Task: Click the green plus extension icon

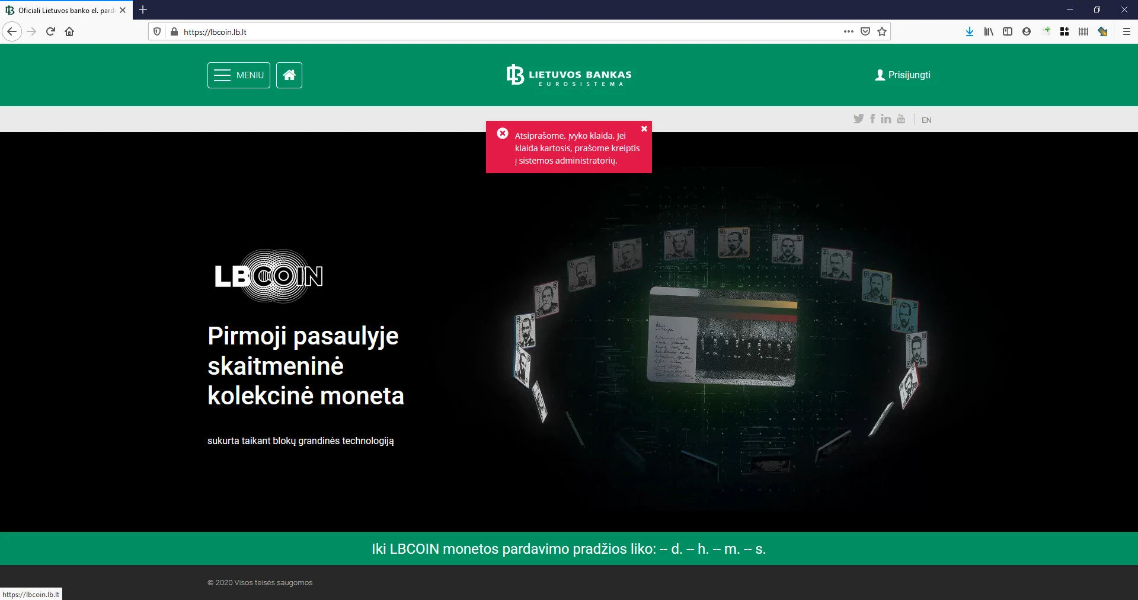Action: click(x=1046, y=31)
